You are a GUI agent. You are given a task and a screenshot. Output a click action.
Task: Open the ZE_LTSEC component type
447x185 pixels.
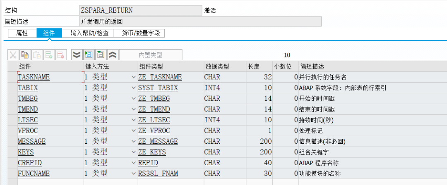coord(154,120)
